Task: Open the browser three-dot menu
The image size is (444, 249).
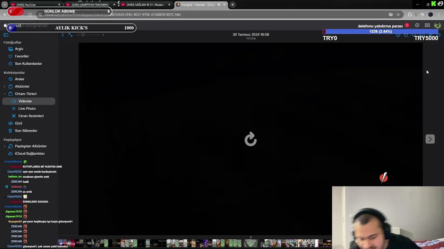Action: coord(439,15)
